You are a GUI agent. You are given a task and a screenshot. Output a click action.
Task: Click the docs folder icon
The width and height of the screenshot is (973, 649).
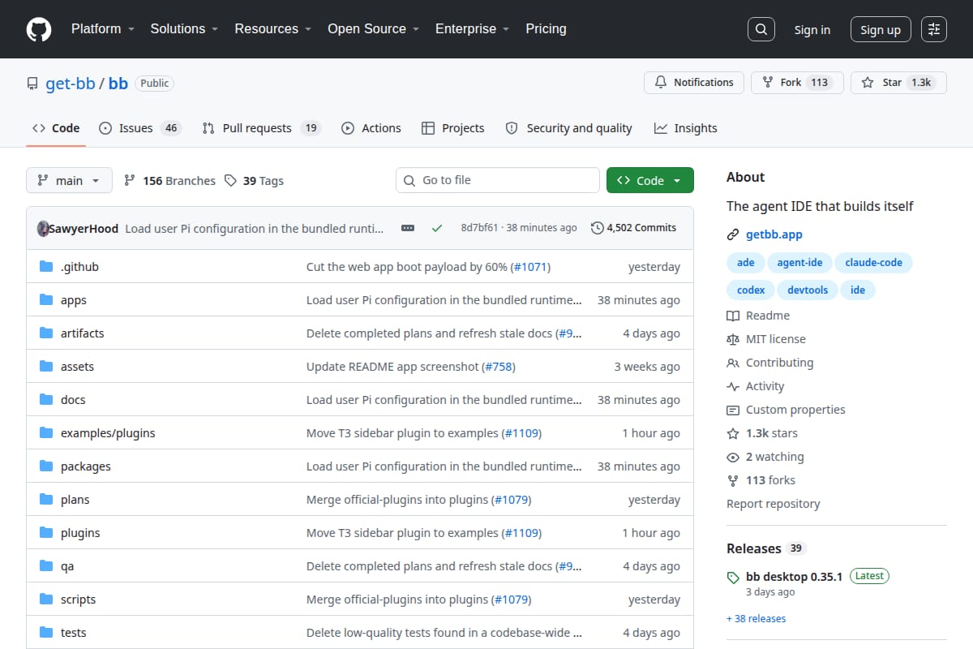(46, 399)
